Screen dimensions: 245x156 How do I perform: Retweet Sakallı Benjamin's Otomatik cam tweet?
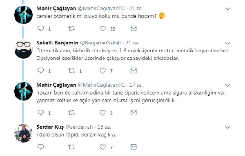point(71,70)
